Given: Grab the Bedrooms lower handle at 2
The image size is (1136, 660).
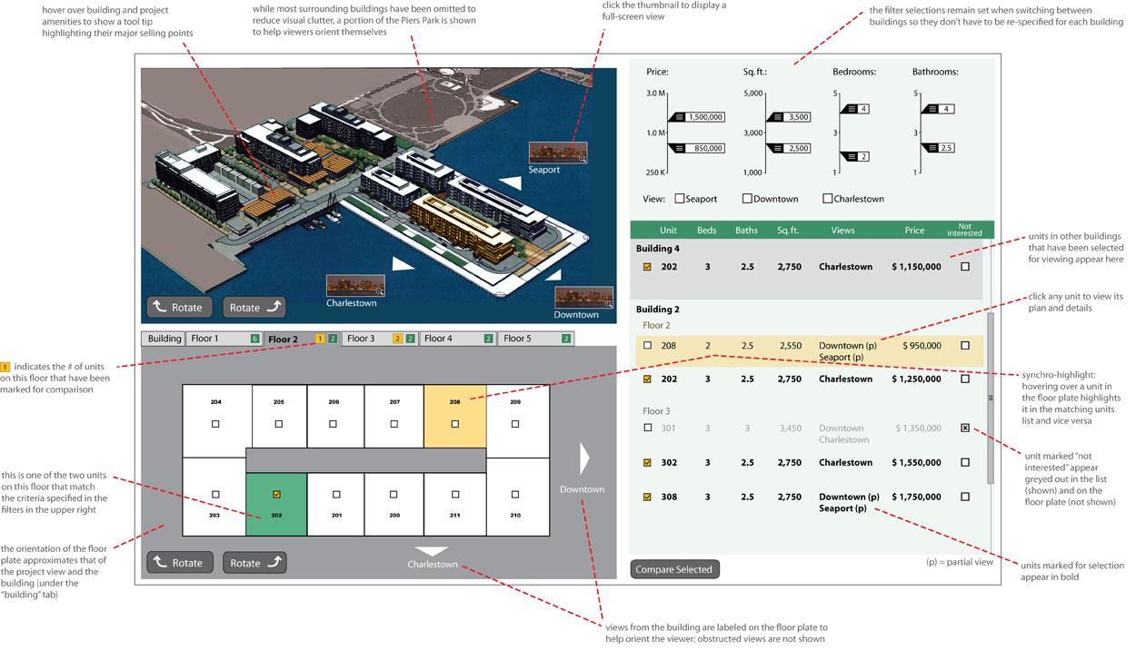Looking at the screenshot, I should (854, 156).
